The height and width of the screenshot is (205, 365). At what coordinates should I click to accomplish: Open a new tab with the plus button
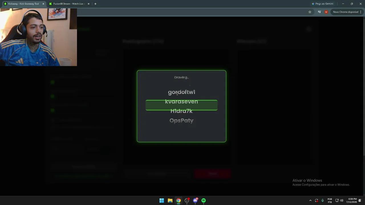point(95,4)
